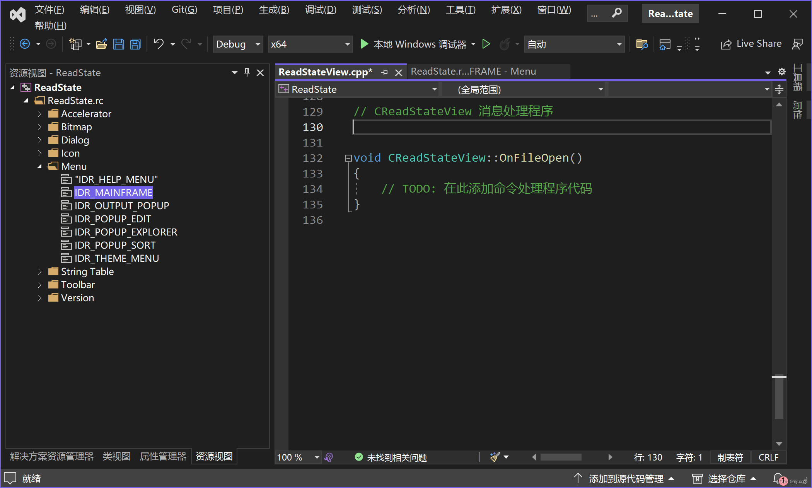This screenshot has height=488, width=812.
Task: Toggle pin on Resource View panel
Action: [x=247, y=72]
